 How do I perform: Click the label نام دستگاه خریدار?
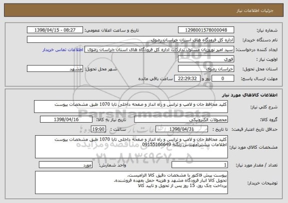point(260,40)
